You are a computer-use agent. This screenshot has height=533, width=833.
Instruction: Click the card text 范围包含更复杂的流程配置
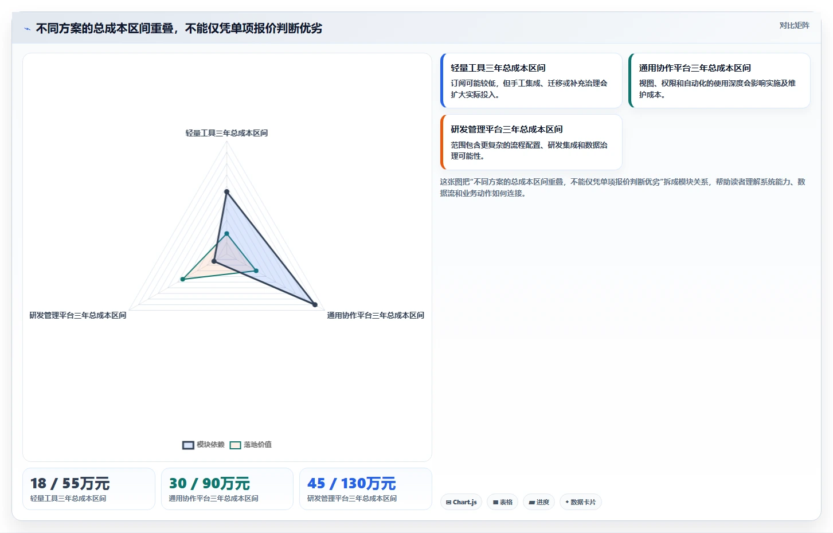(x=529, y=151)
